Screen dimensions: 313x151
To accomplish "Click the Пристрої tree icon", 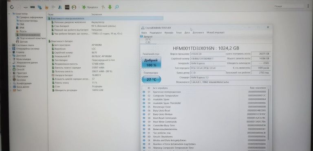I will pyautogui.click(x=14, y=73).
